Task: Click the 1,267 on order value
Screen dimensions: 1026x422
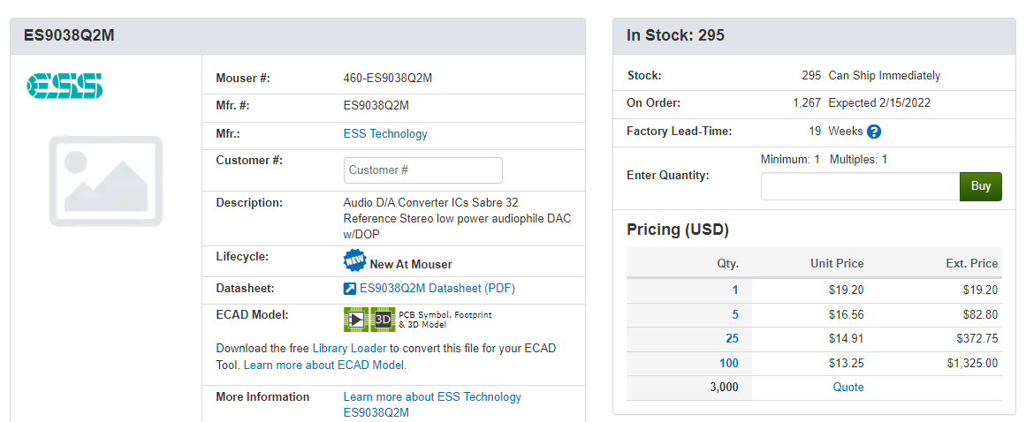Action: [x=806, y=103]
